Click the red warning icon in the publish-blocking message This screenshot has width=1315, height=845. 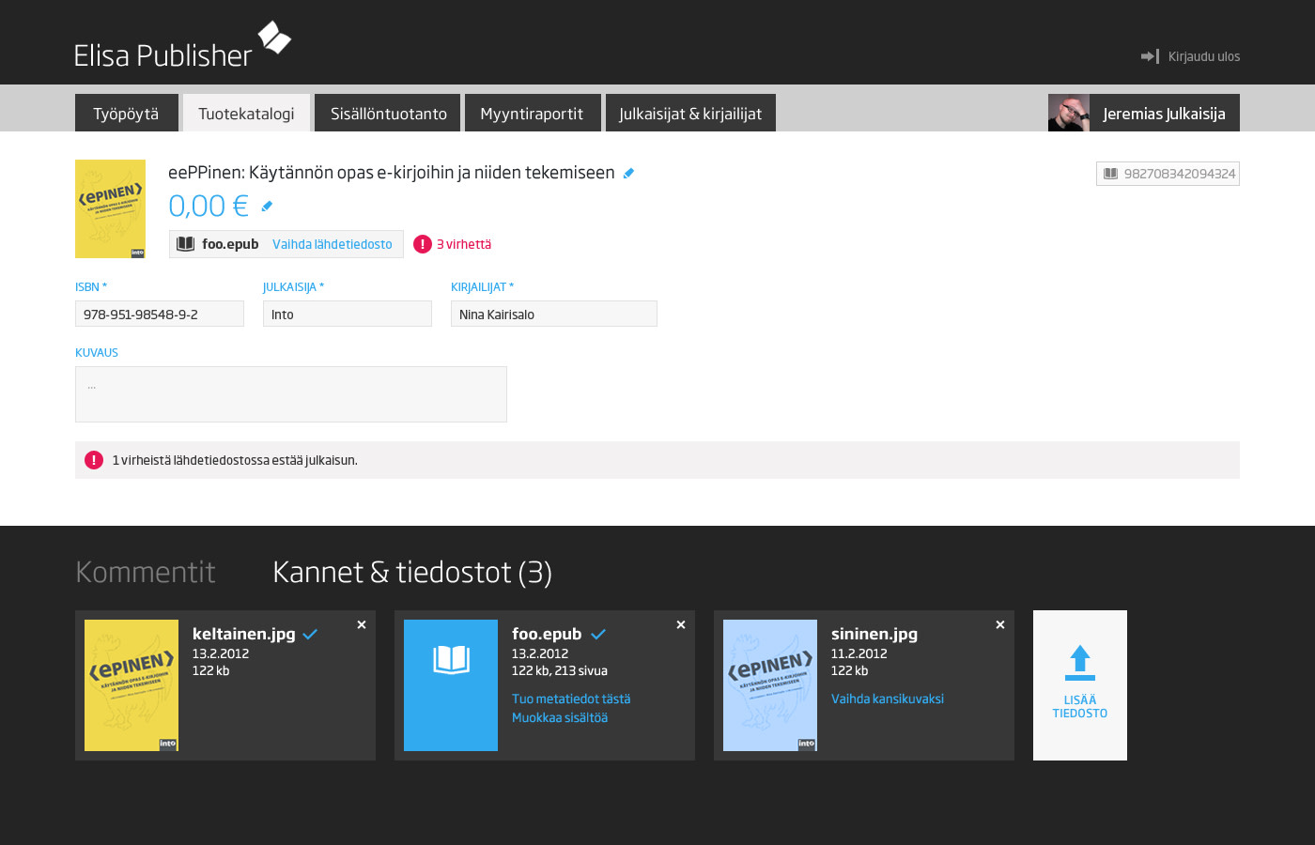tap(94, 460)
